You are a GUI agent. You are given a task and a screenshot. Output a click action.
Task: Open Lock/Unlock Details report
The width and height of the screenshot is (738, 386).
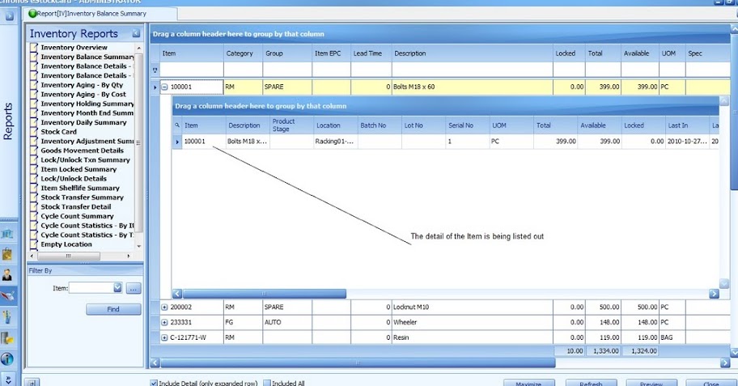point(74,179)
